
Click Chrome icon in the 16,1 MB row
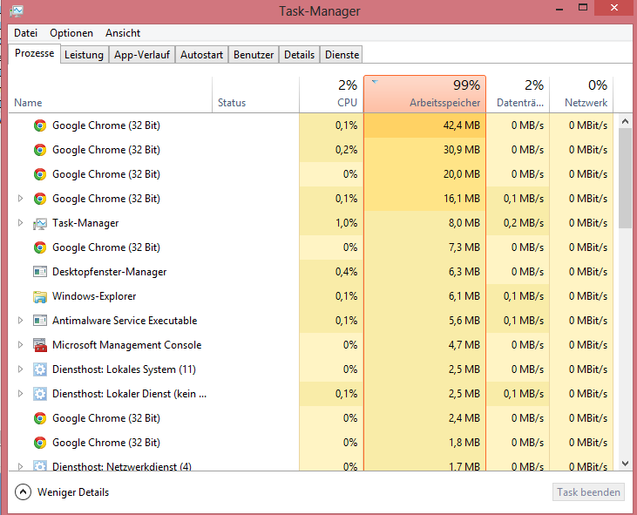coord(40,199)
